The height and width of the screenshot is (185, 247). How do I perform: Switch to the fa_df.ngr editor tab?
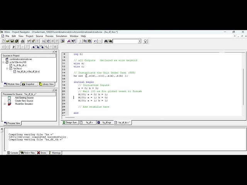[x=105, y=123]
